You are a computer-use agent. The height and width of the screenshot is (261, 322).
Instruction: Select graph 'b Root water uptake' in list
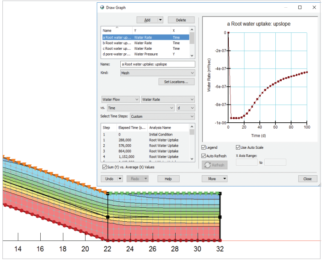117,43
